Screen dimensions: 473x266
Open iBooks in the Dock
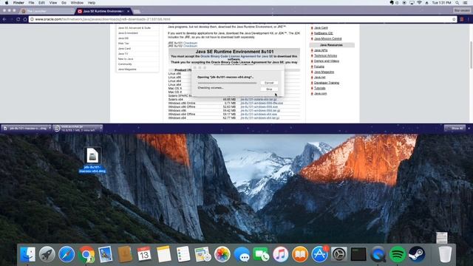coord(300,254)
